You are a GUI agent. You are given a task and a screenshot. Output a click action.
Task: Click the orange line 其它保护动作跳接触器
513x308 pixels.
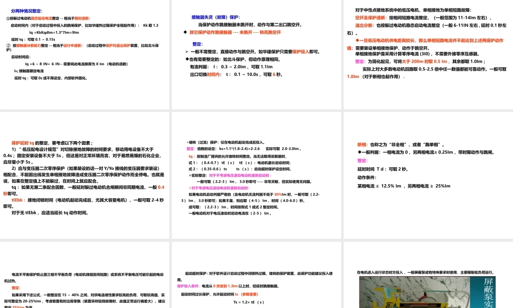[x=235, y=32]
